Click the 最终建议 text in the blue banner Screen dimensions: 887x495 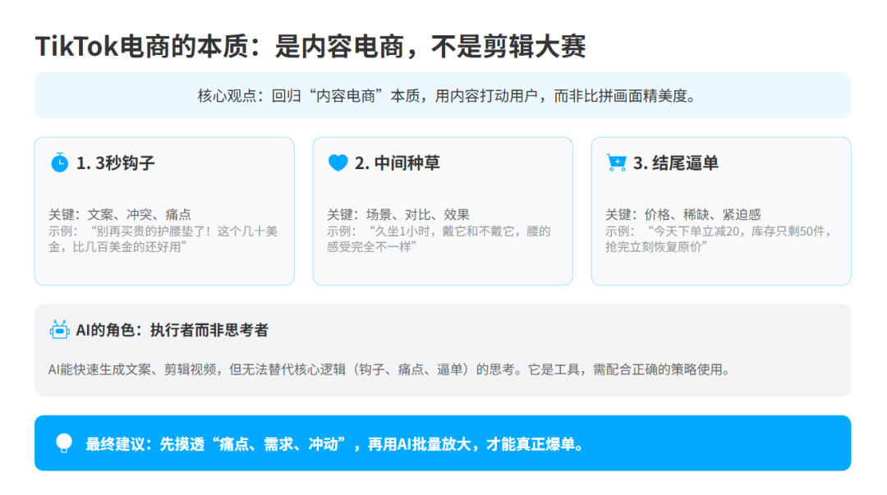(335, 445)
